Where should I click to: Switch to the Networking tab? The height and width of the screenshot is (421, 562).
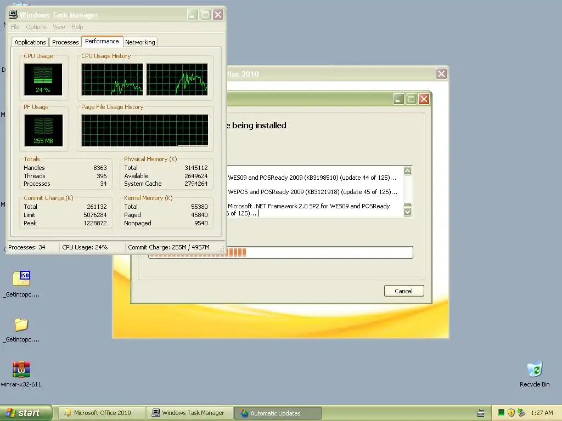tap(140, 42)
